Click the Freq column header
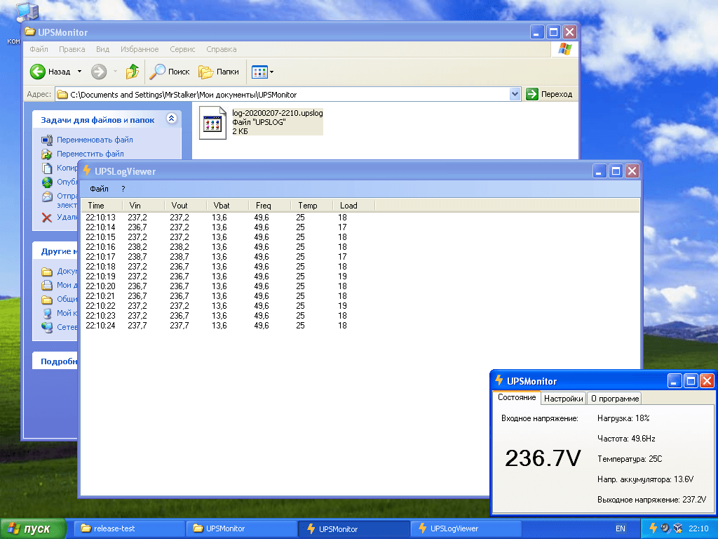Screen dimensions: 718x539 270,206
